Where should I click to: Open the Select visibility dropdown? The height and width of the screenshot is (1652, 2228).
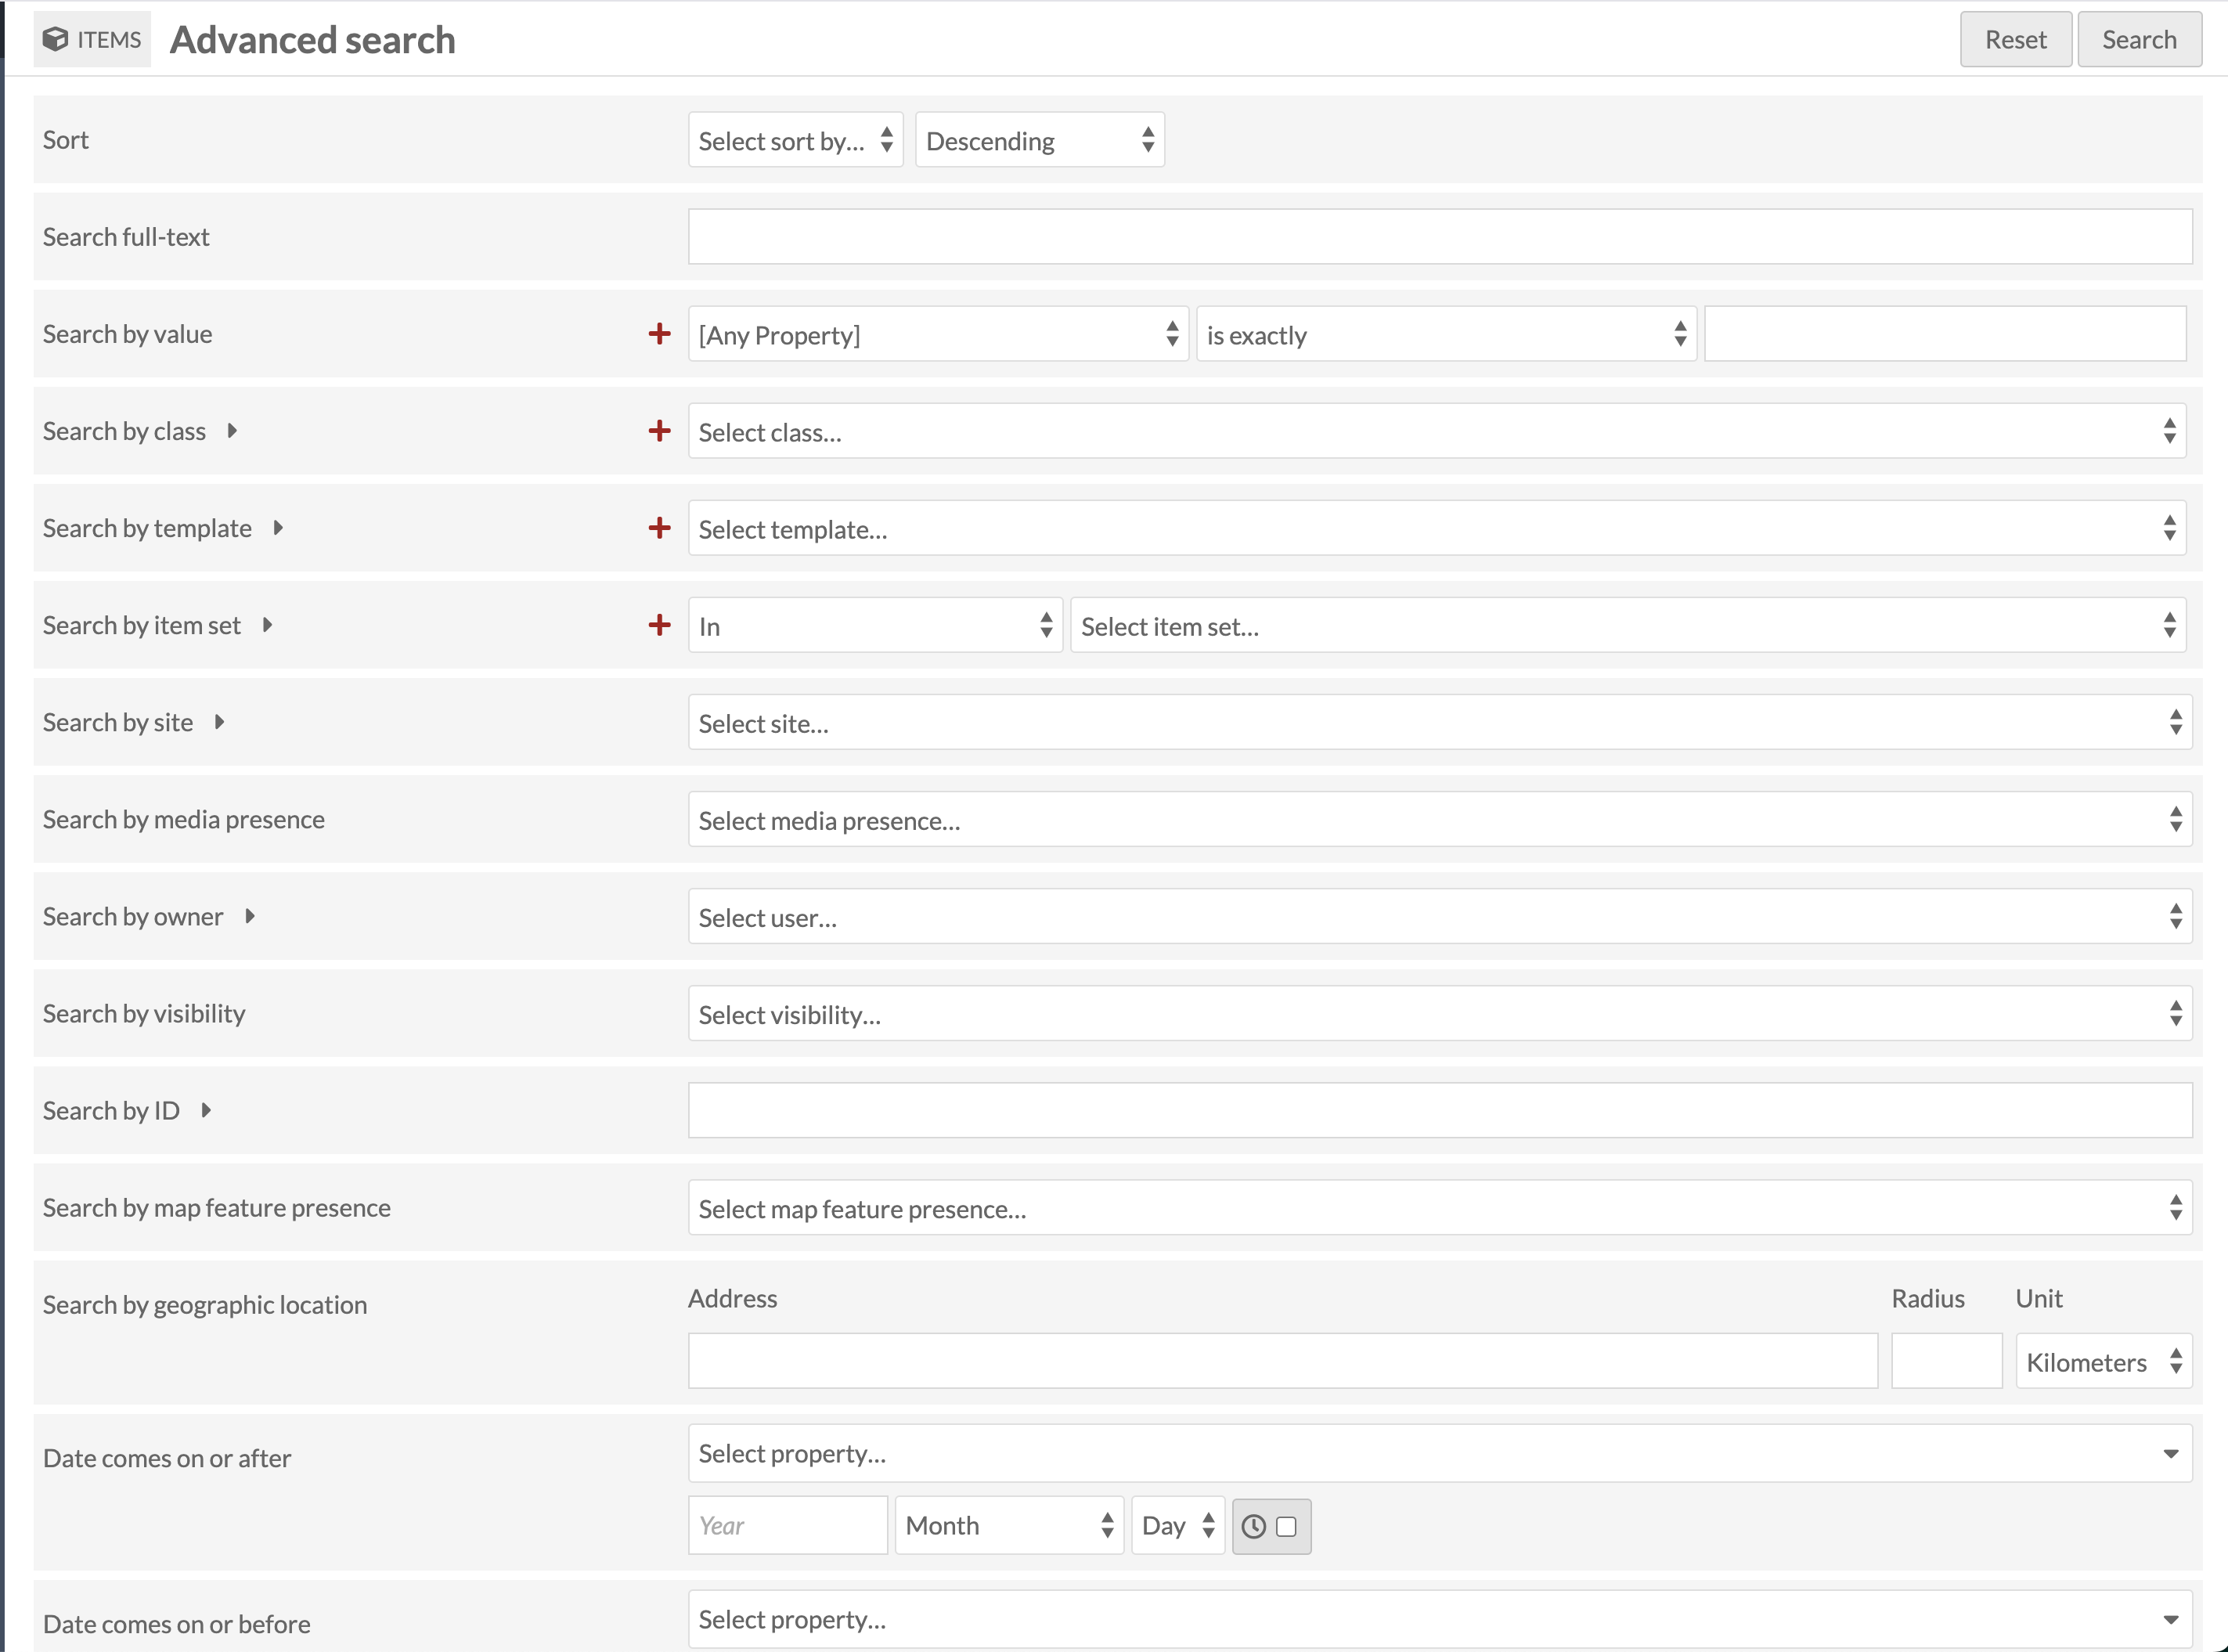[1440, 1013]
